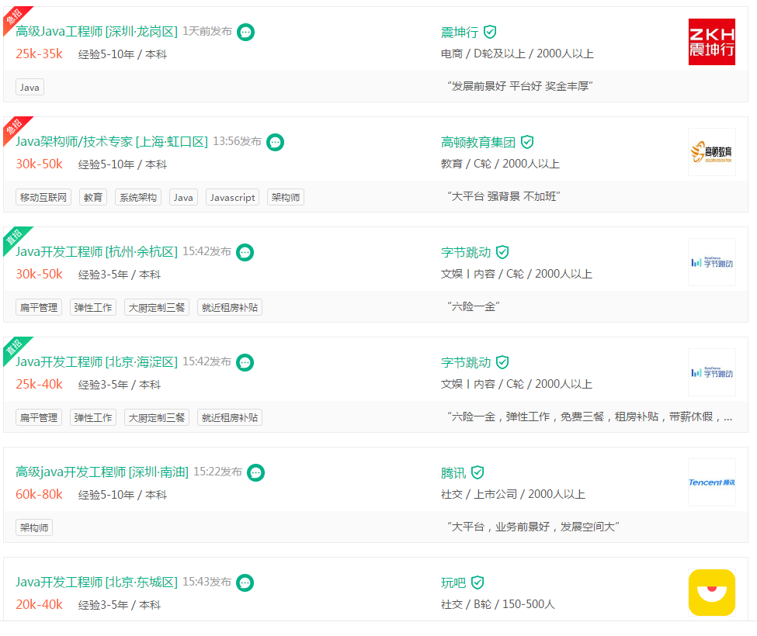Open the Tencent 腾讯 logo thumbnail
Viewport: 757px width, 636px height.
coord(712,482)
